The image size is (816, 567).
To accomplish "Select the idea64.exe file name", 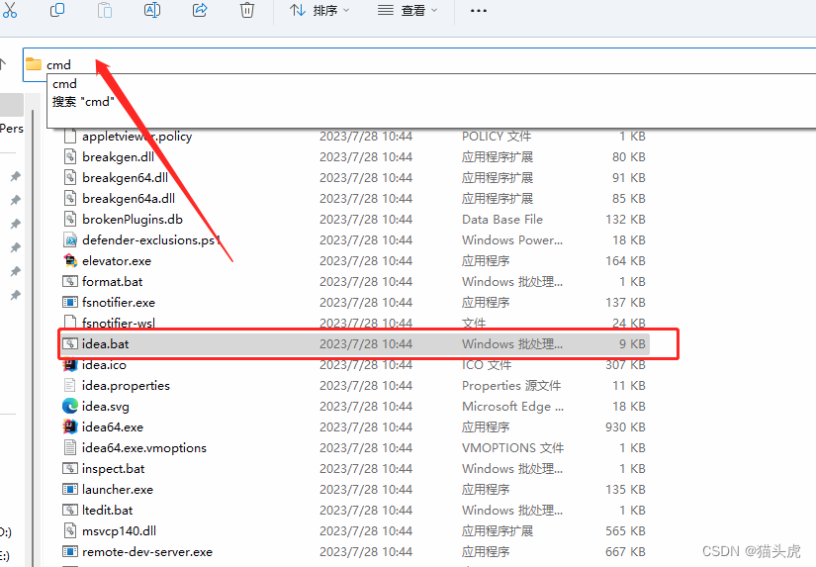I will (113, 427).
